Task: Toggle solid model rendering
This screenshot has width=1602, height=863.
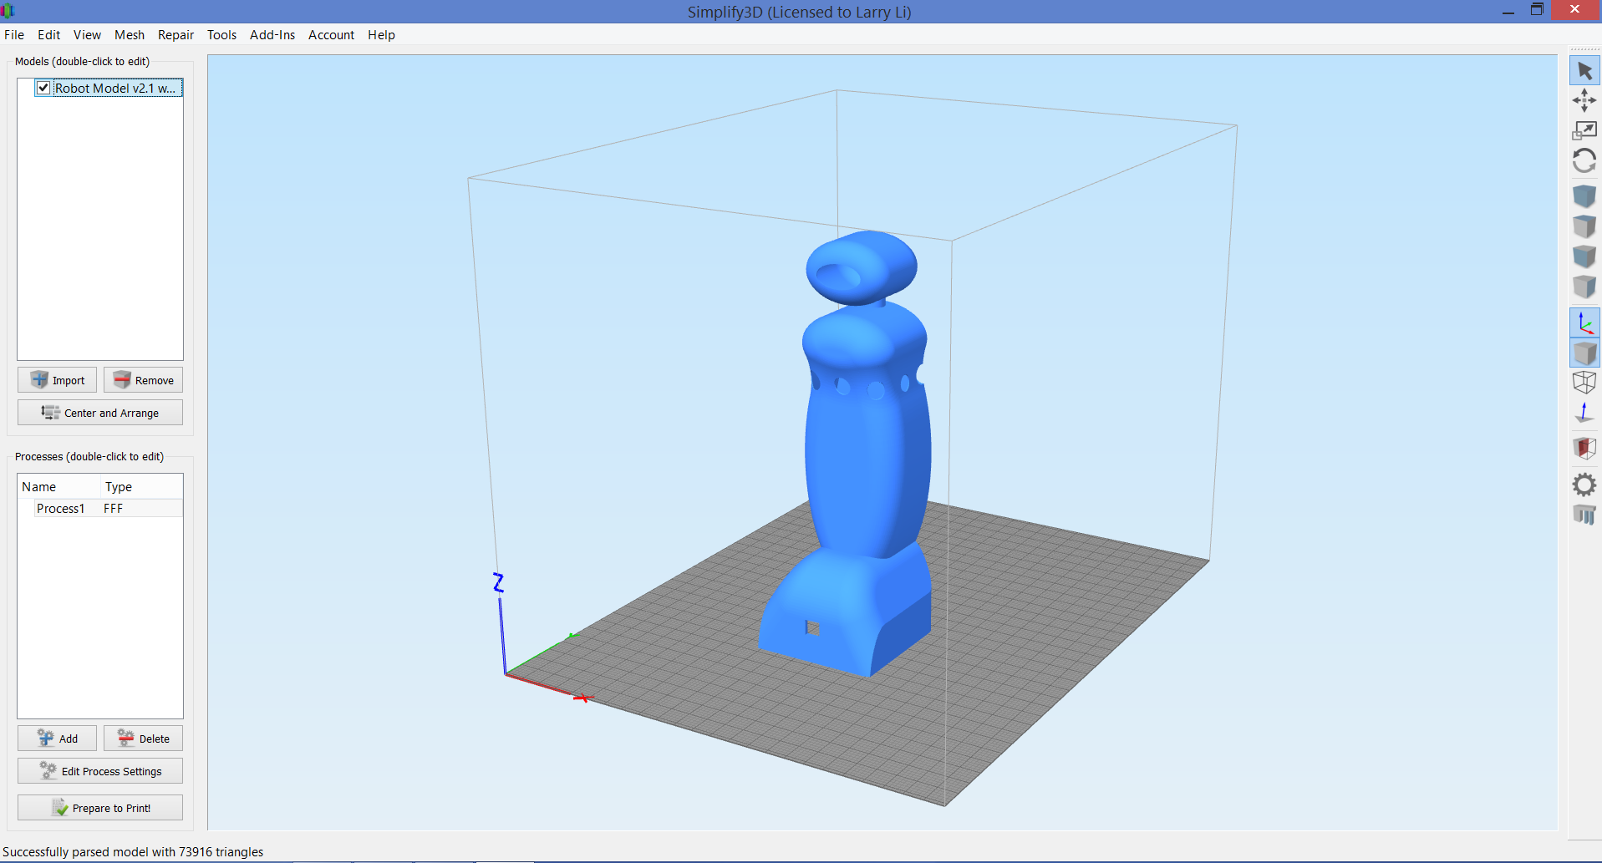Action: coord(1584,353)
